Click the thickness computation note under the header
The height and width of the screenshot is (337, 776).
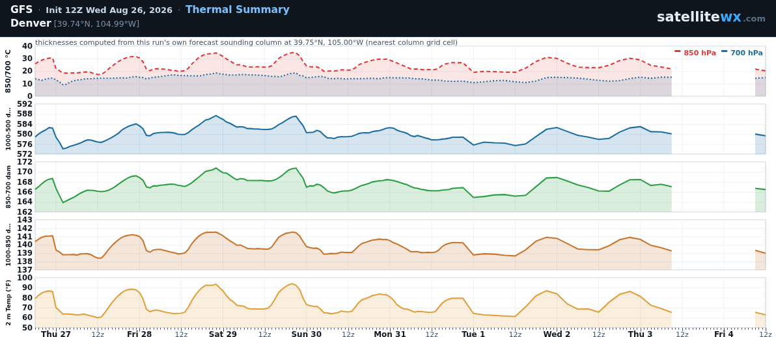click(246, 42)
